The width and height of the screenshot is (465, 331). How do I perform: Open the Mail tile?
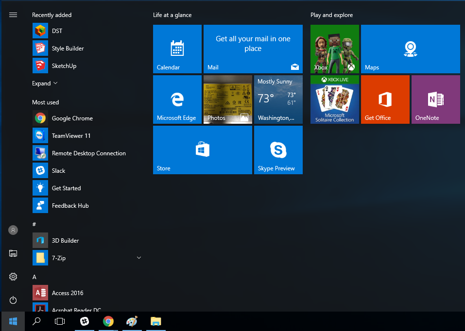253,49
